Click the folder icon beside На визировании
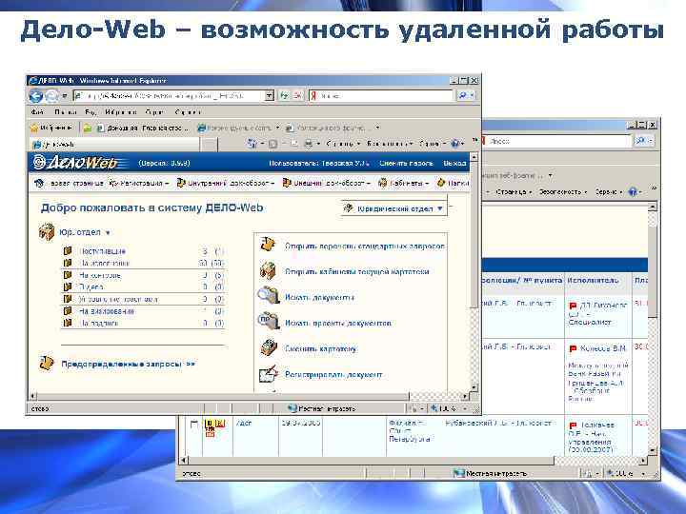 click(68, 310)
